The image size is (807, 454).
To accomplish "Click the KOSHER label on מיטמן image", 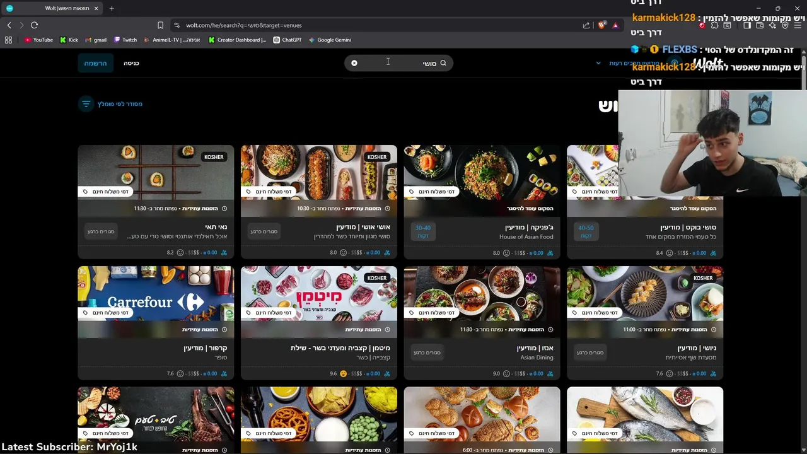I will (x=377, y=278).
